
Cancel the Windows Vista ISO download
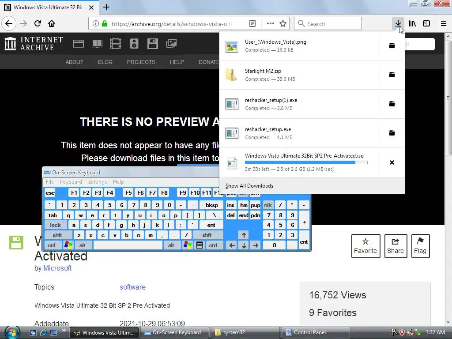(392, 162)
